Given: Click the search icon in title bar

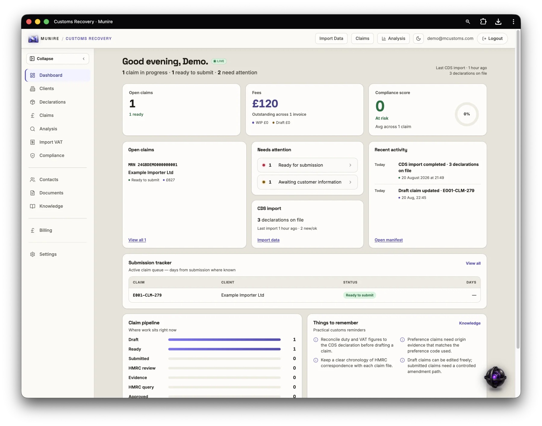Looking at the screenshot, I should [468, 22].
